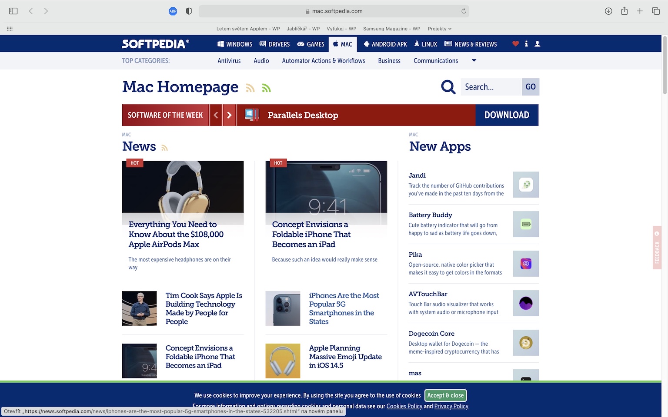Select the Linux section tab
The width and height of the screenshot is (668, 417).
point(425,44)
